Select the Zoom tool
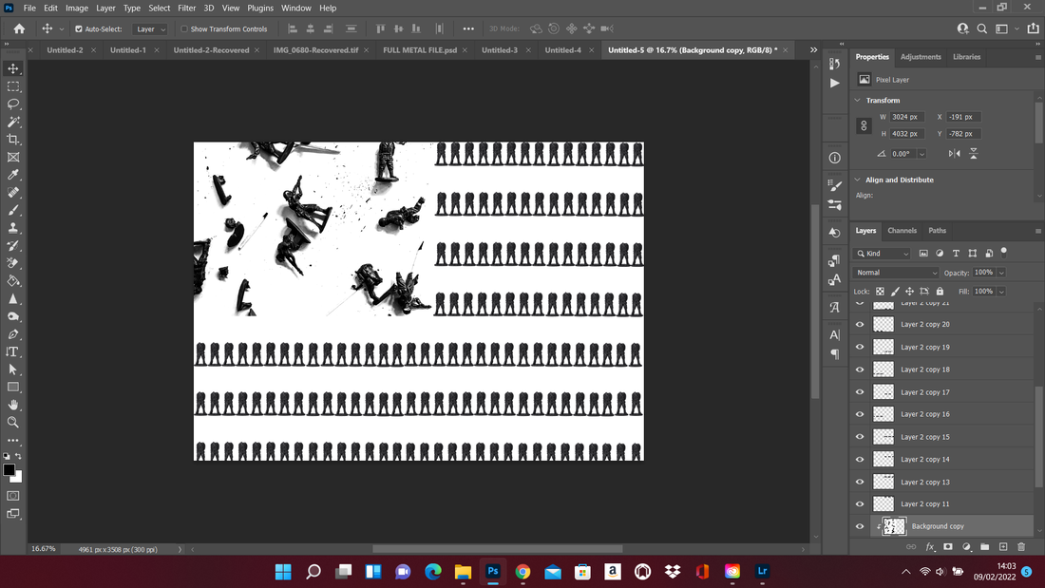The image size is (1045, 588). point(12,422)
